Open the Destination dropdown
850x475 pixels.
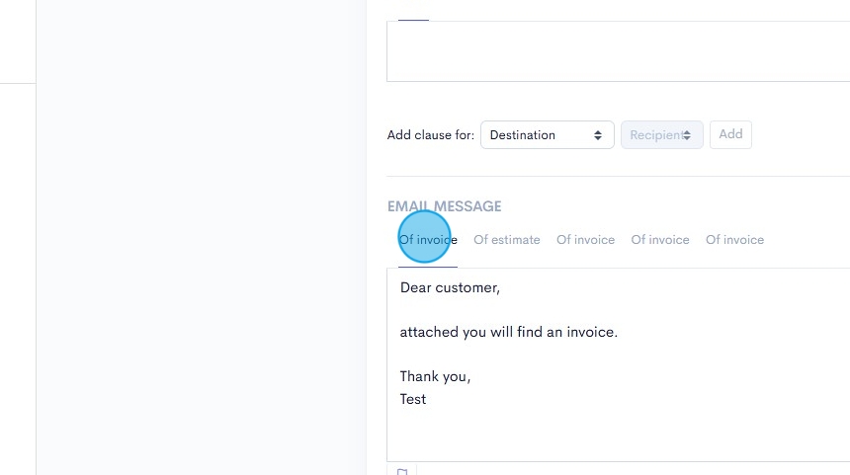coord(546,135)
